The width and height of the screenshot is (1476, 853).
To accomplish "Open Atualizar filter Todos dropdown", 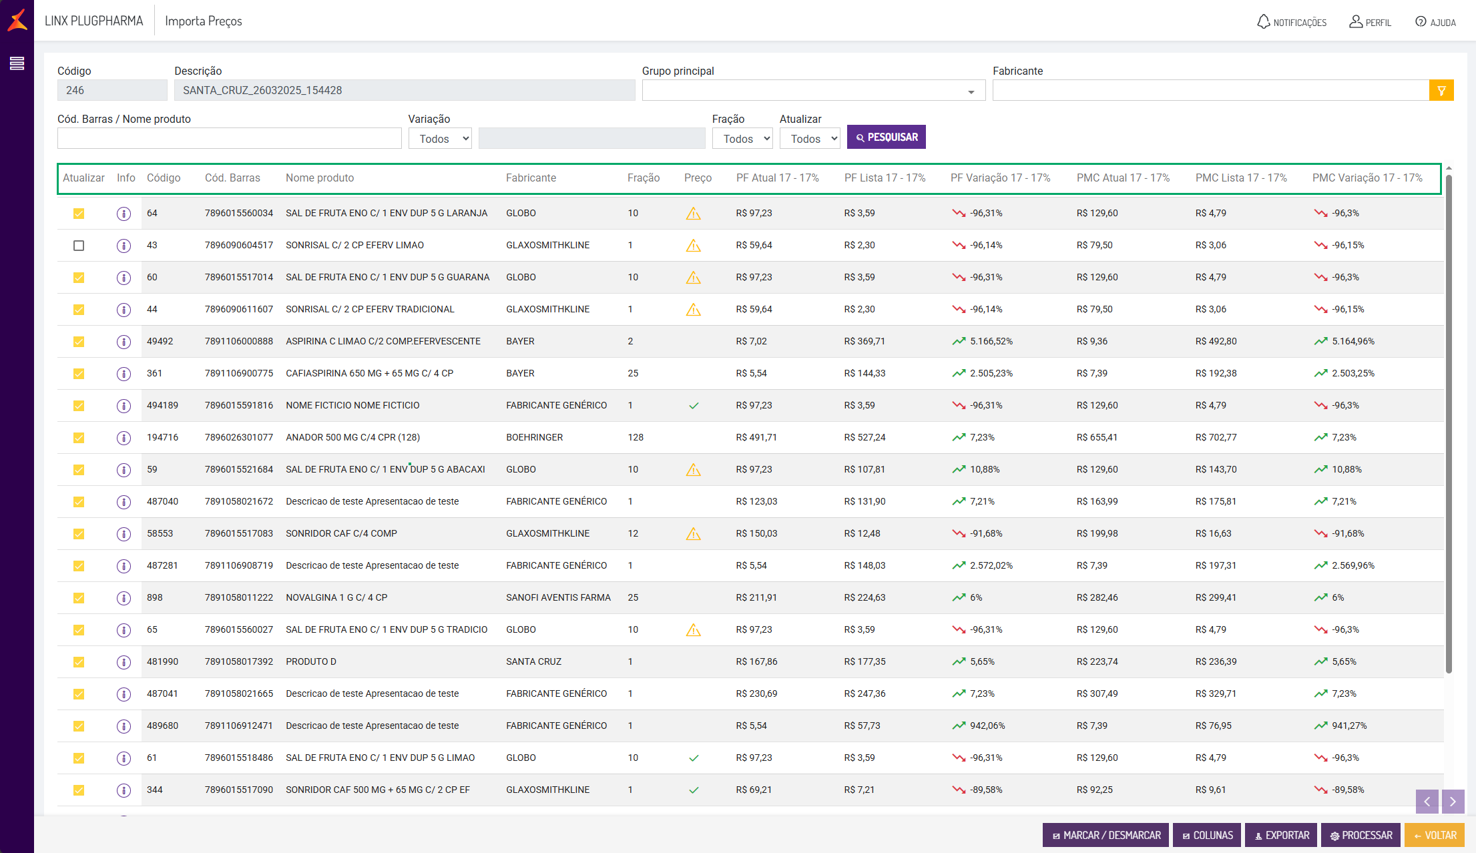I will [x=810, y=138].
